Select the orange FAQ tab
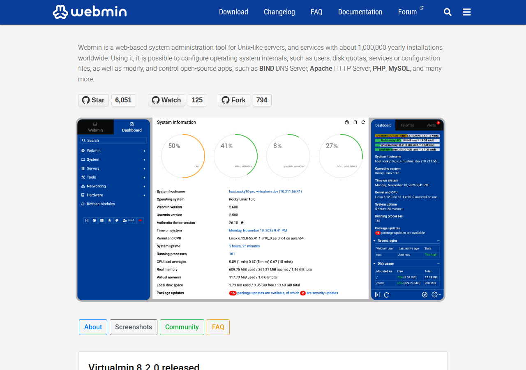Viewport: 526px width, 370px height. [x=218, y=327]
